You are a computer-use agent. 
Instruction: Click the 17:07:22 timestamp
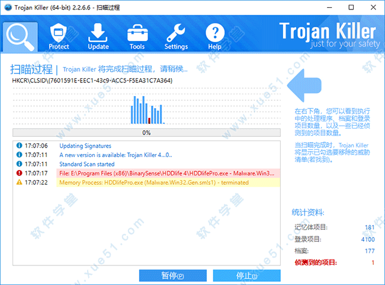[36, 182]
